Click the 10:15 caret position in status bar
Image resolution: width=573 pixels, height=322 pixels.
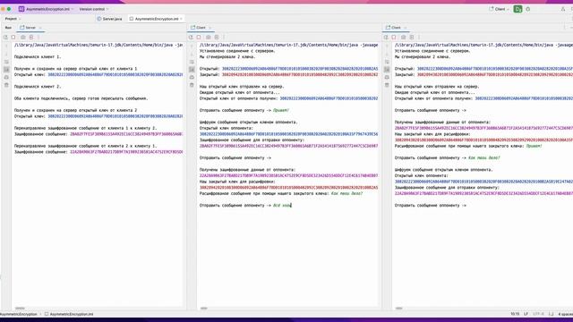pos(515,314)
